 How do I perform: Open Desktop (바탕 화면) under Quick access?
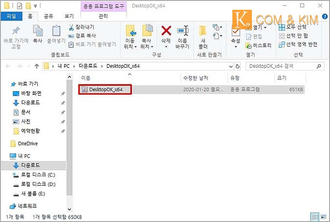27,93
